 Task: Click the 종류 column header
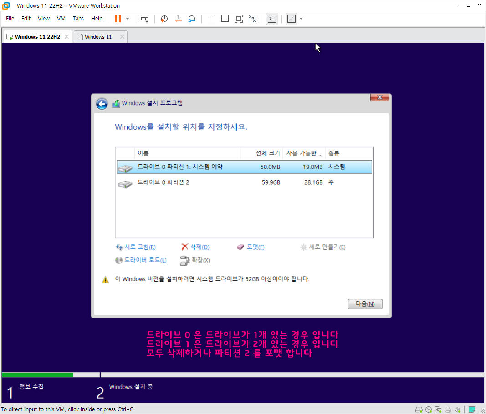tap(349, 153)
